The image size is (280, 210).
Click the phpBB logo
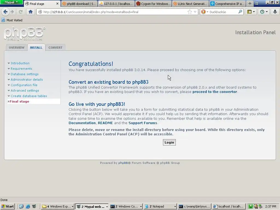click(25, 34)
